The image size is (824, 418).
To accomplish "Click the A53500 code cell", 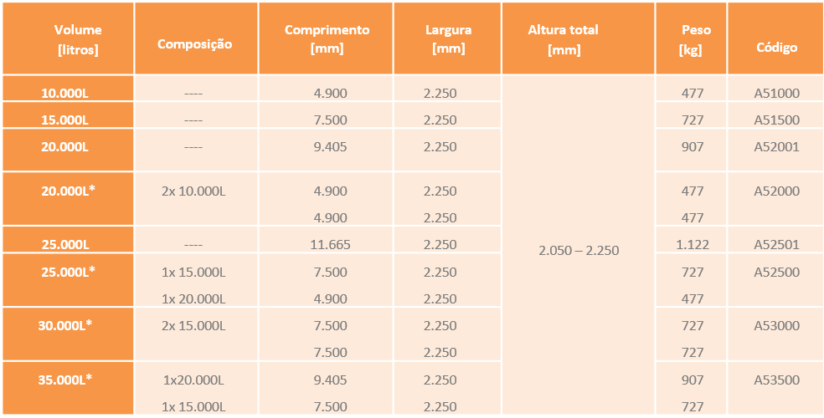I will tap(776, 380).
